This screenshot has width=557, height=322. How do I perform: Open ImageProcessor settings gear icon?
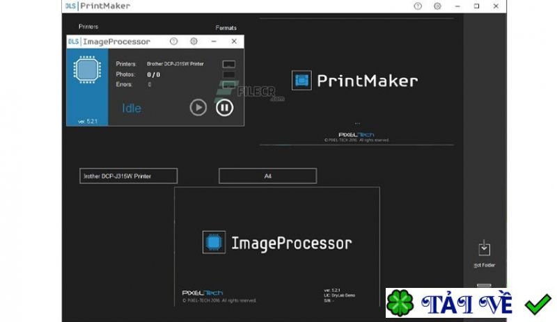(x=194, y=41)
